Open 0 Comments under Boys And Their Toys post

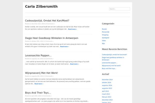47,96
